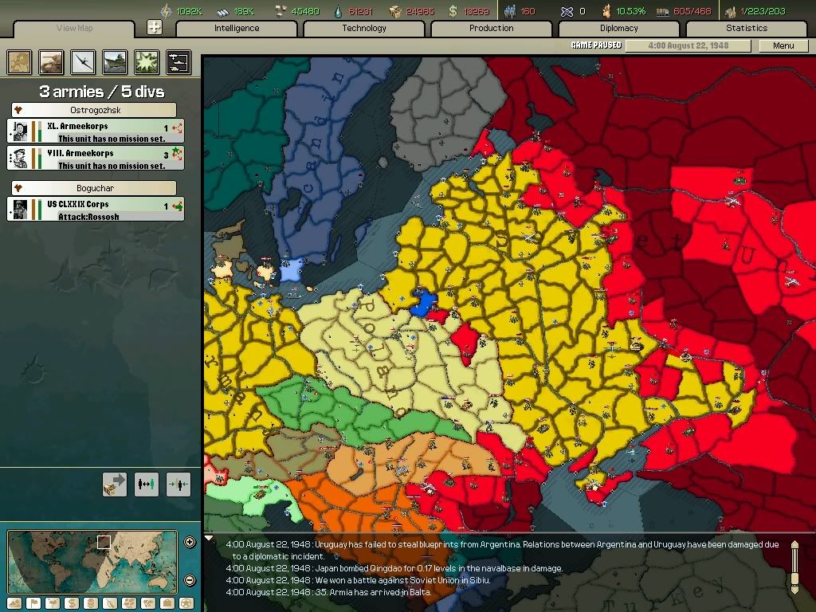The width and height of the screenshot is (816, 612).
Task: Click the oil drop resource icon
Action: pyautogui.click(x=338, y=11)
